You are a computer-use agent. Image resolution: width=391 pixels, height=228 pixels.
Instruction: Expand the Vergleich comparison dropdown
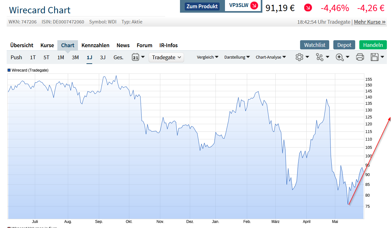(208, 57)
